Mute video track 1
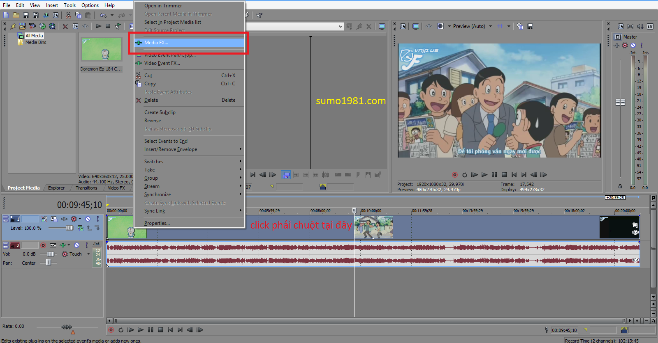658x343 pixels. 88,219
